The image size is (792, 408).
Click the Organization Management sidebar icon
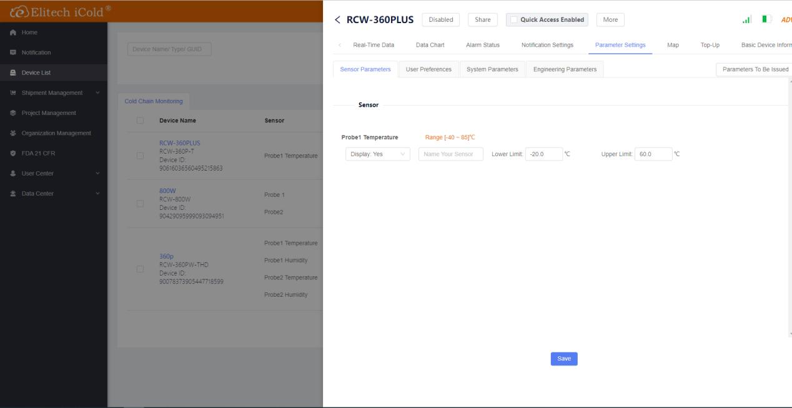tap(12, 133)
